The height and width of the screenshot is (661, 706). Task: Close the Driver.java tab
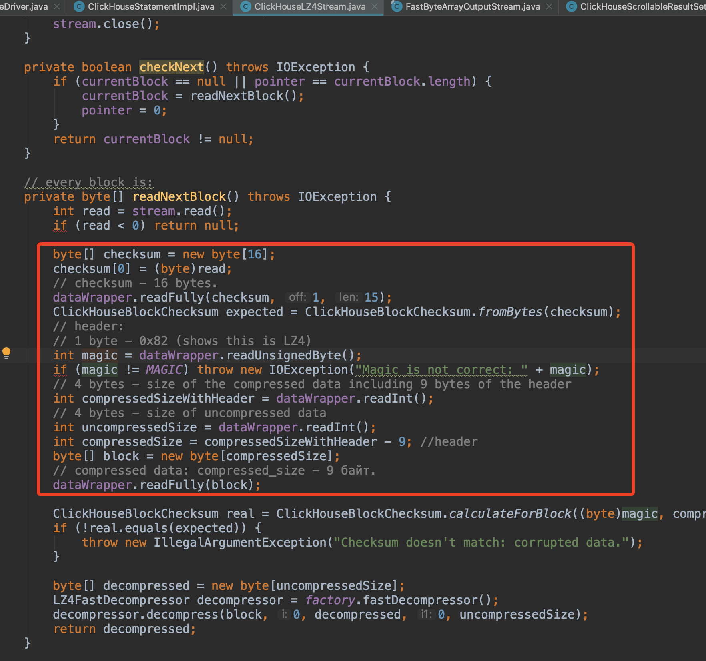[x=56, y=6]
